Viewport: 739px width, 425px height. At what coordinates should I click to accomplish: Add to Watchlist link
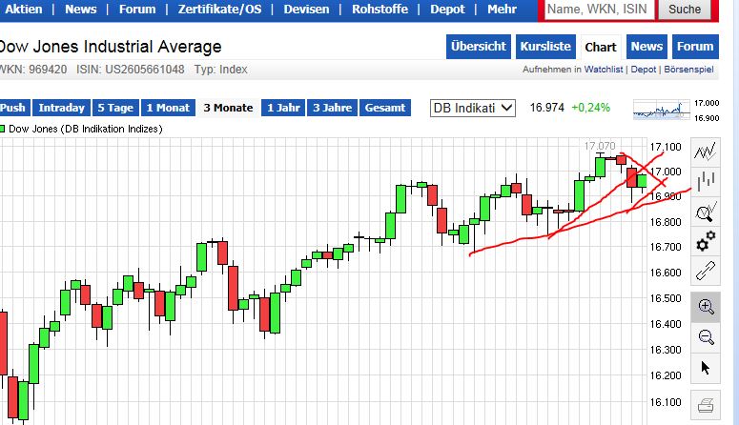click(x=604, y=70)
